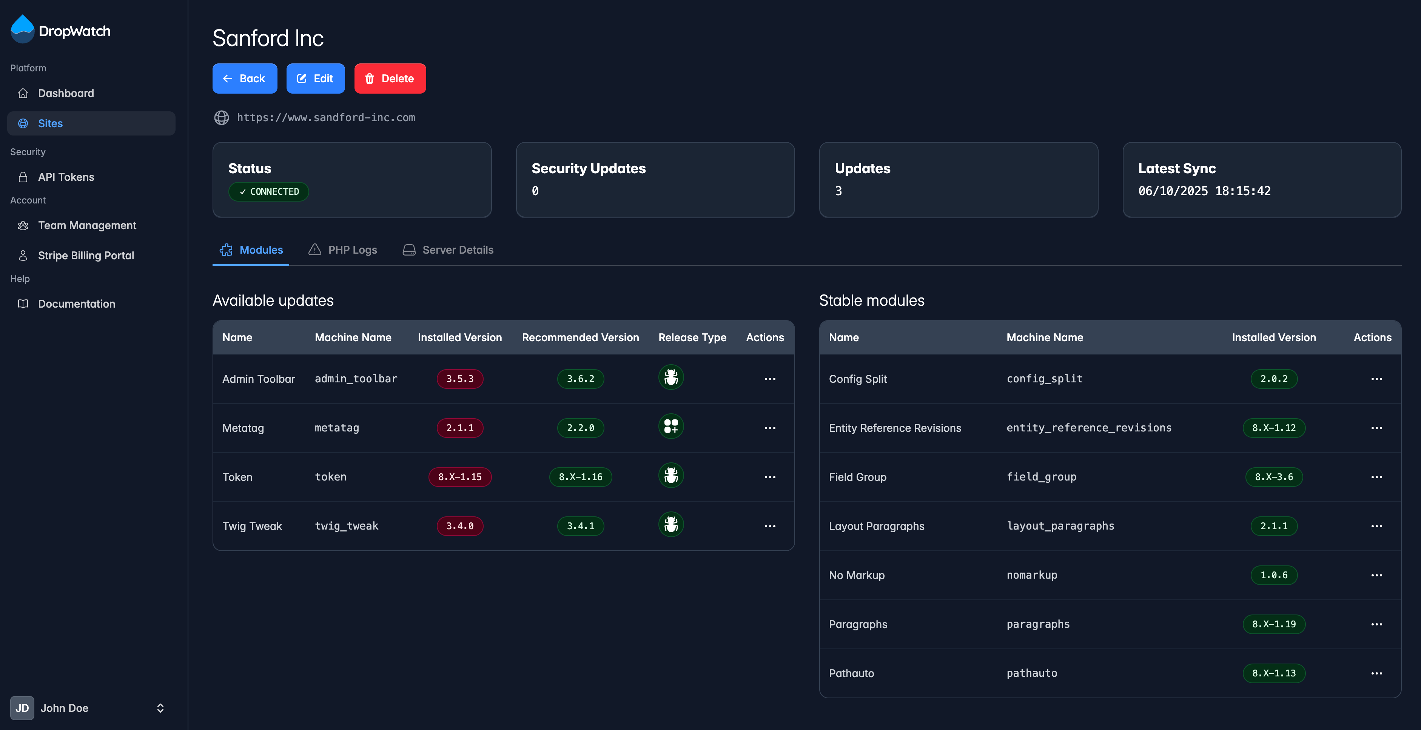
Task: Open the Dashboard sidebar item
Action: (x=66, y=93)
